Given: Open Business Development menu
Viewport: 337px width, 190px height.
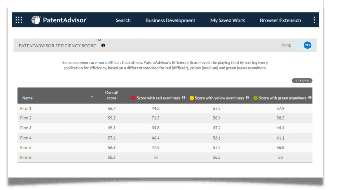Looking at the screenshot, I should (x=170, y=20).
